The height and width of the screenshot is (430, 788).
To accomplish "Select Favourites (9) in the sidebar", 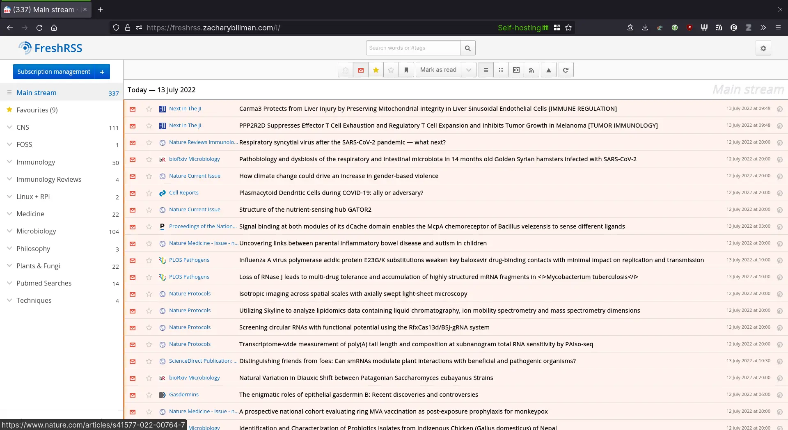I will (37, 110).
